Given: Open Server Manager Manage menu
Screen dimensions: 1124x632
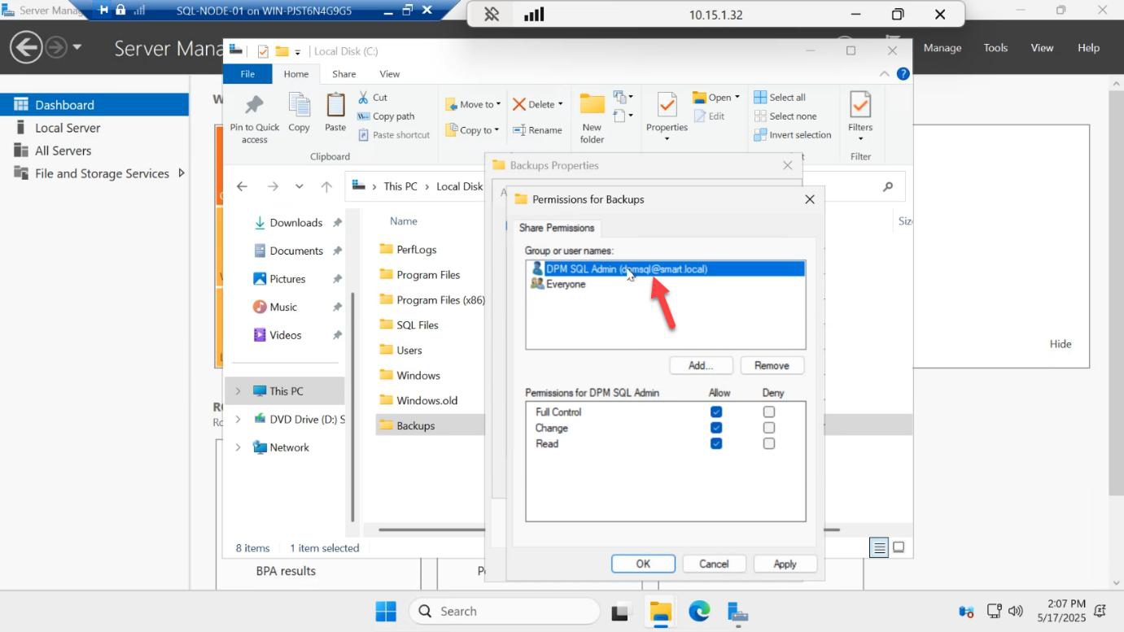Looking at the screenshot, I should (x=942, y=48).
